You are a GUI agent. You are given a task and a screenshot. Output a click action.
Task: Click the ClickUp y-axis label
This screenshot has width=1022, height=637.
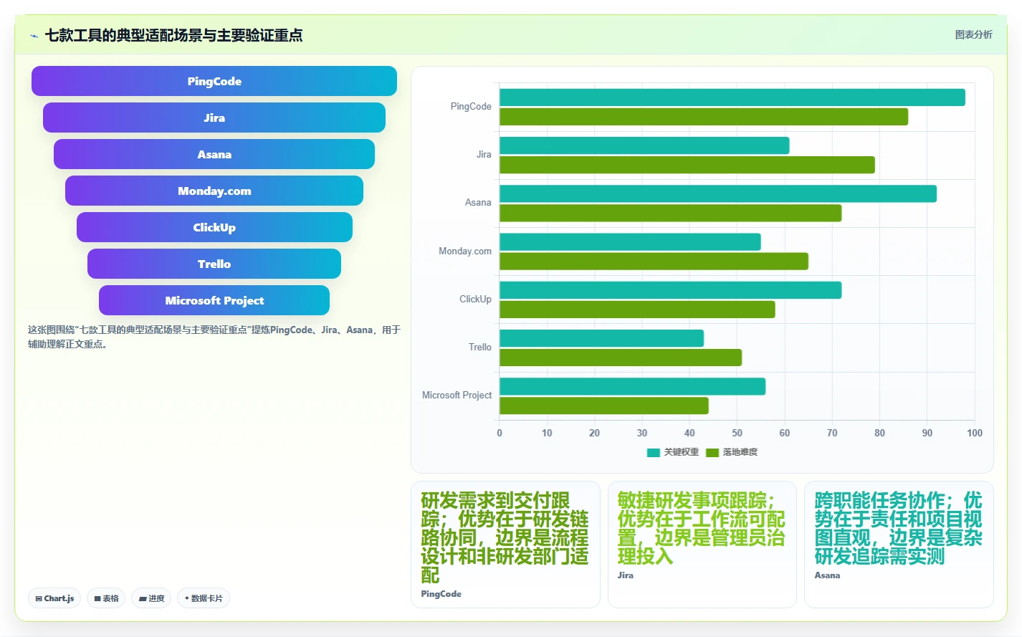[x=475, y=299]
